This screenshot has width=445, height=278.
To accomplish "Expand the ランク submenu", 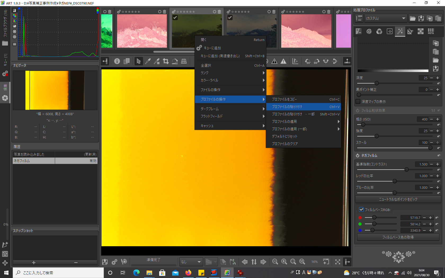I will 230,73.
